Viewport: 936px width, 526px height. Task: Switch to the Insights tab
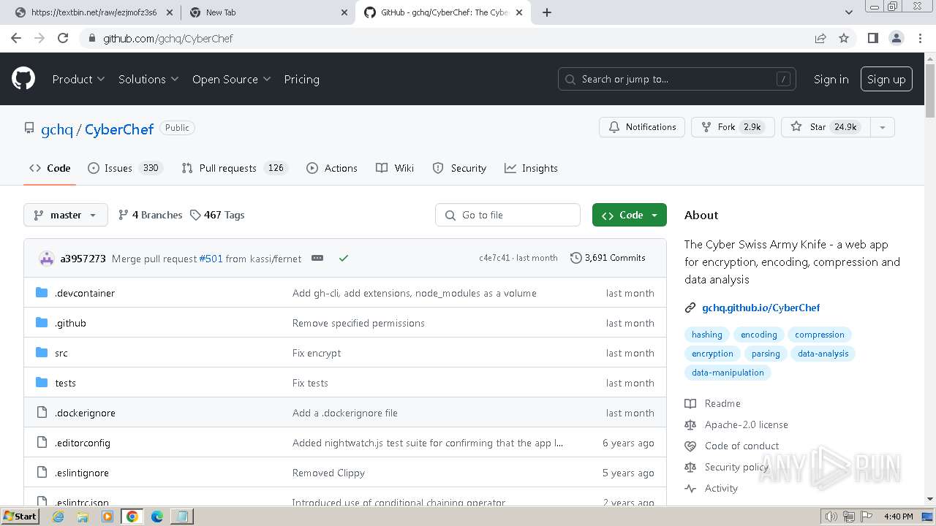tap(531, 168)
